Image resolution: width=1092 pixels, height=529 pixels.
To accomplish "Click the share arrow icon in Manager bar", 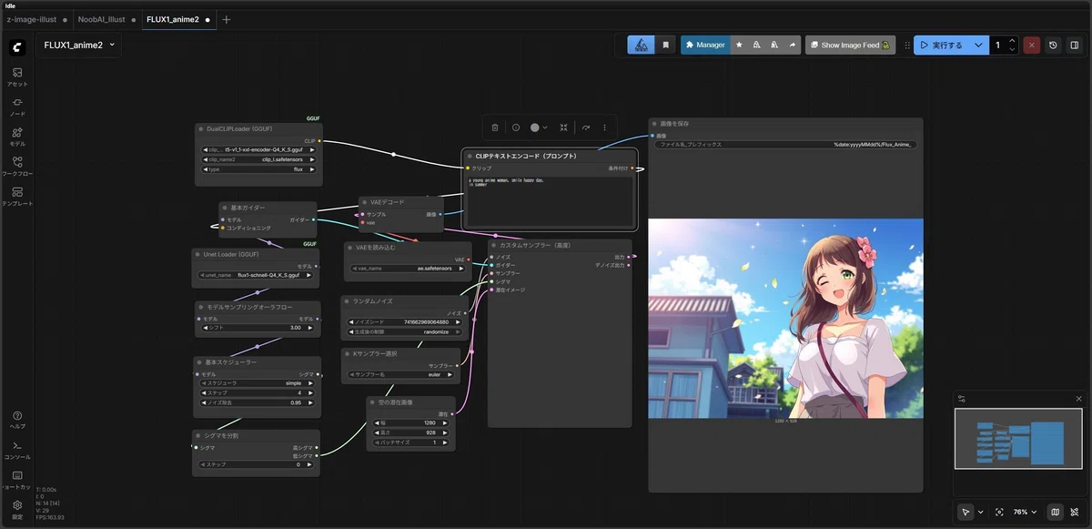I will (x=792, y=45).
